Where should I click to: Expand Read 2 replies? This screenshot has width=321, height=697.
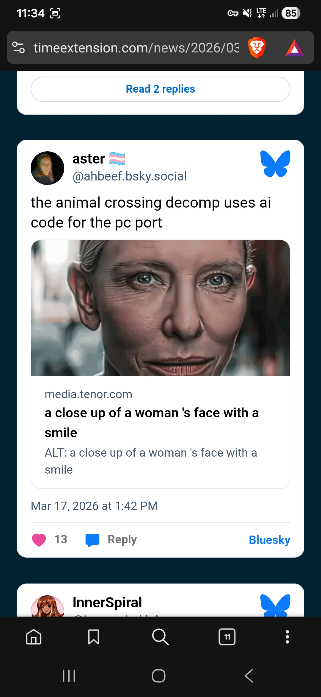[x=160, y=89]
